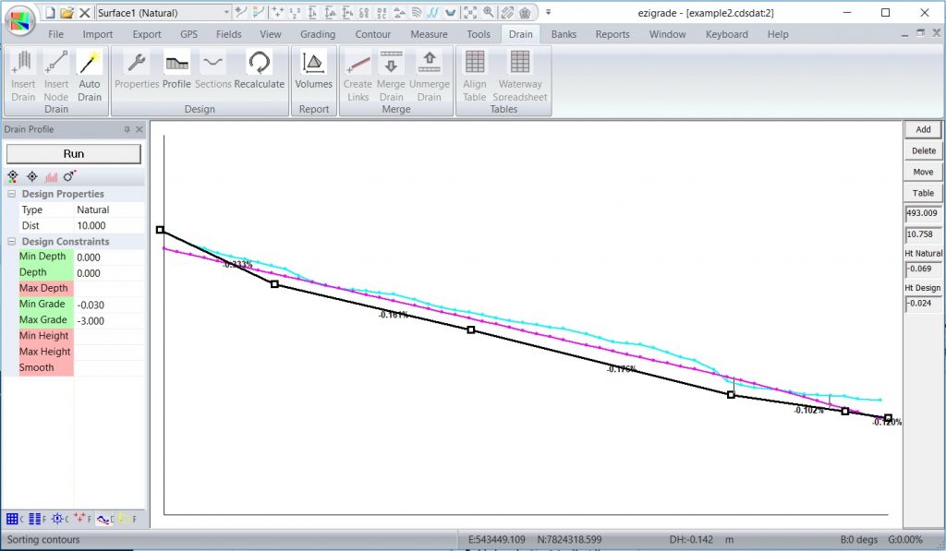The height and width of the screenshot is (551, 946).
Task: Open drain Properties in the Design group
Action: (x=136, y=74)
